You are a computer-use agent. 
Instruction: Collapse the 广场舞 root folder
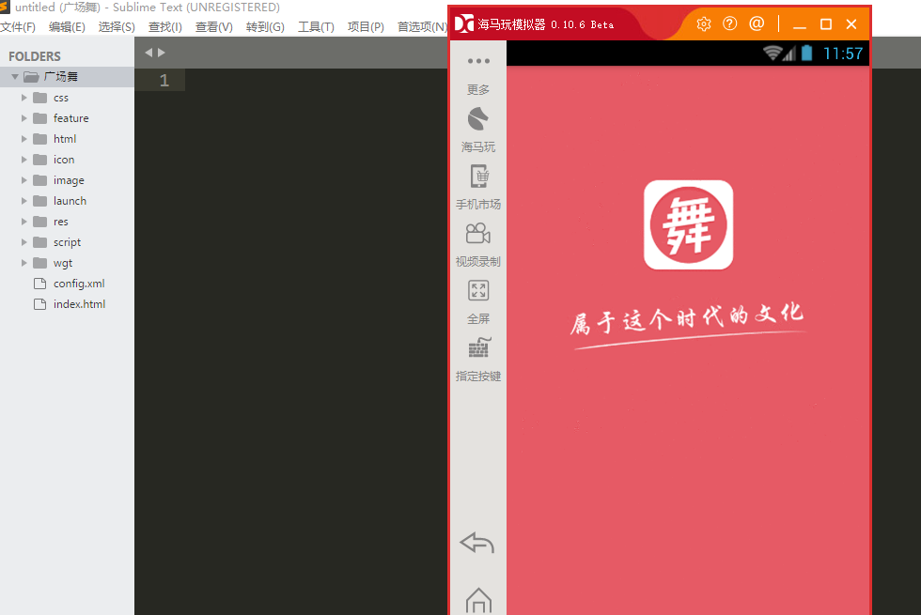coord(15,77)
